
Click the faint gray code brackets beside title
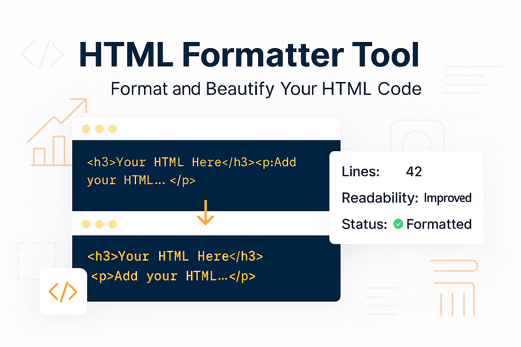click(42, 54)
